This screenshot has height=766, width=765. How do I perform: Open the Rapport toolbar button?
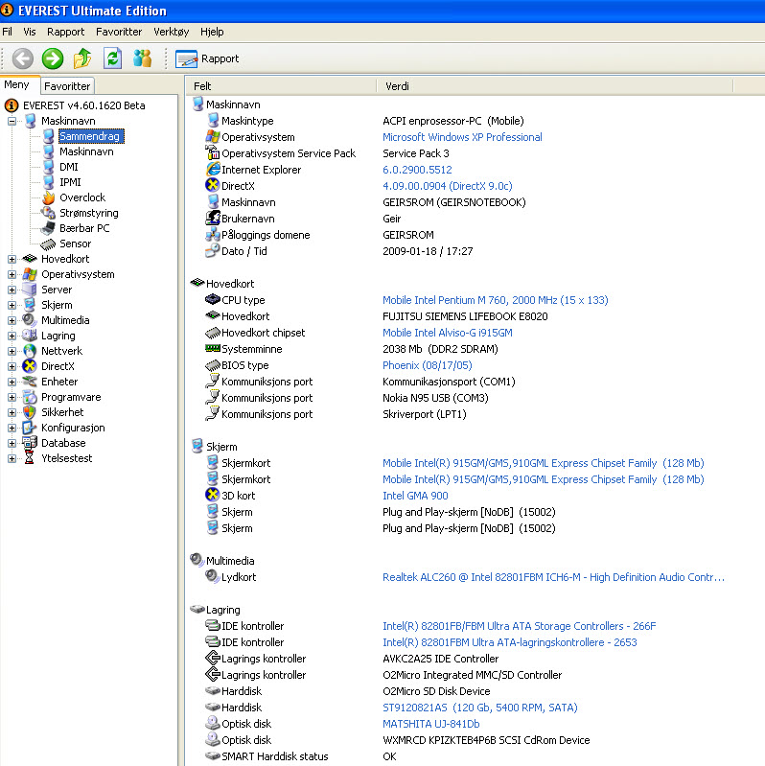coord(207,58)
